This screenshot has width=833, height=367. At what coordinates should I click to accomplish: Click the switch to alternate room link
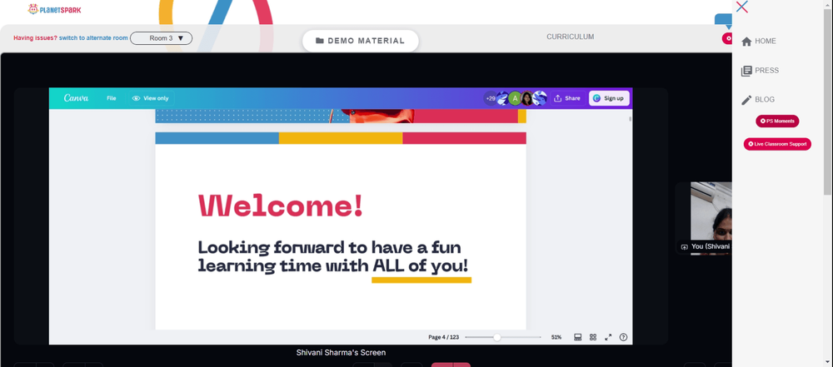tap(93, 37)
